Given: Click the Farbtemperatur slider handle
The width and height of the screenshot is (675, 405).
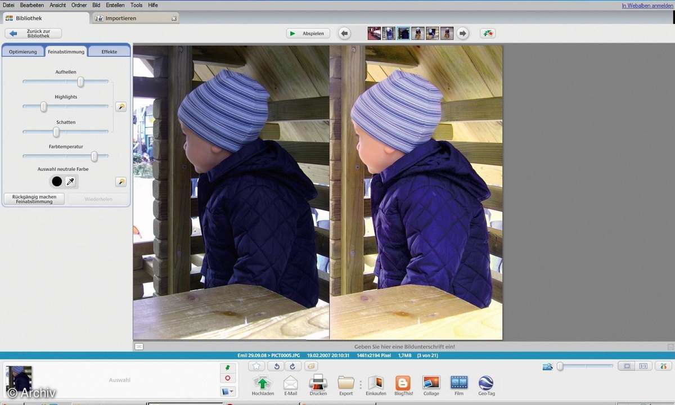Looking at the screenshot, I should point(94,156).
